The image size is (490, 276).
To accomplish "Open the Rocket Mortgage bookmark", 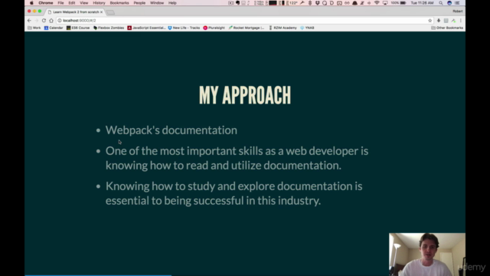I will pos(247,28).
